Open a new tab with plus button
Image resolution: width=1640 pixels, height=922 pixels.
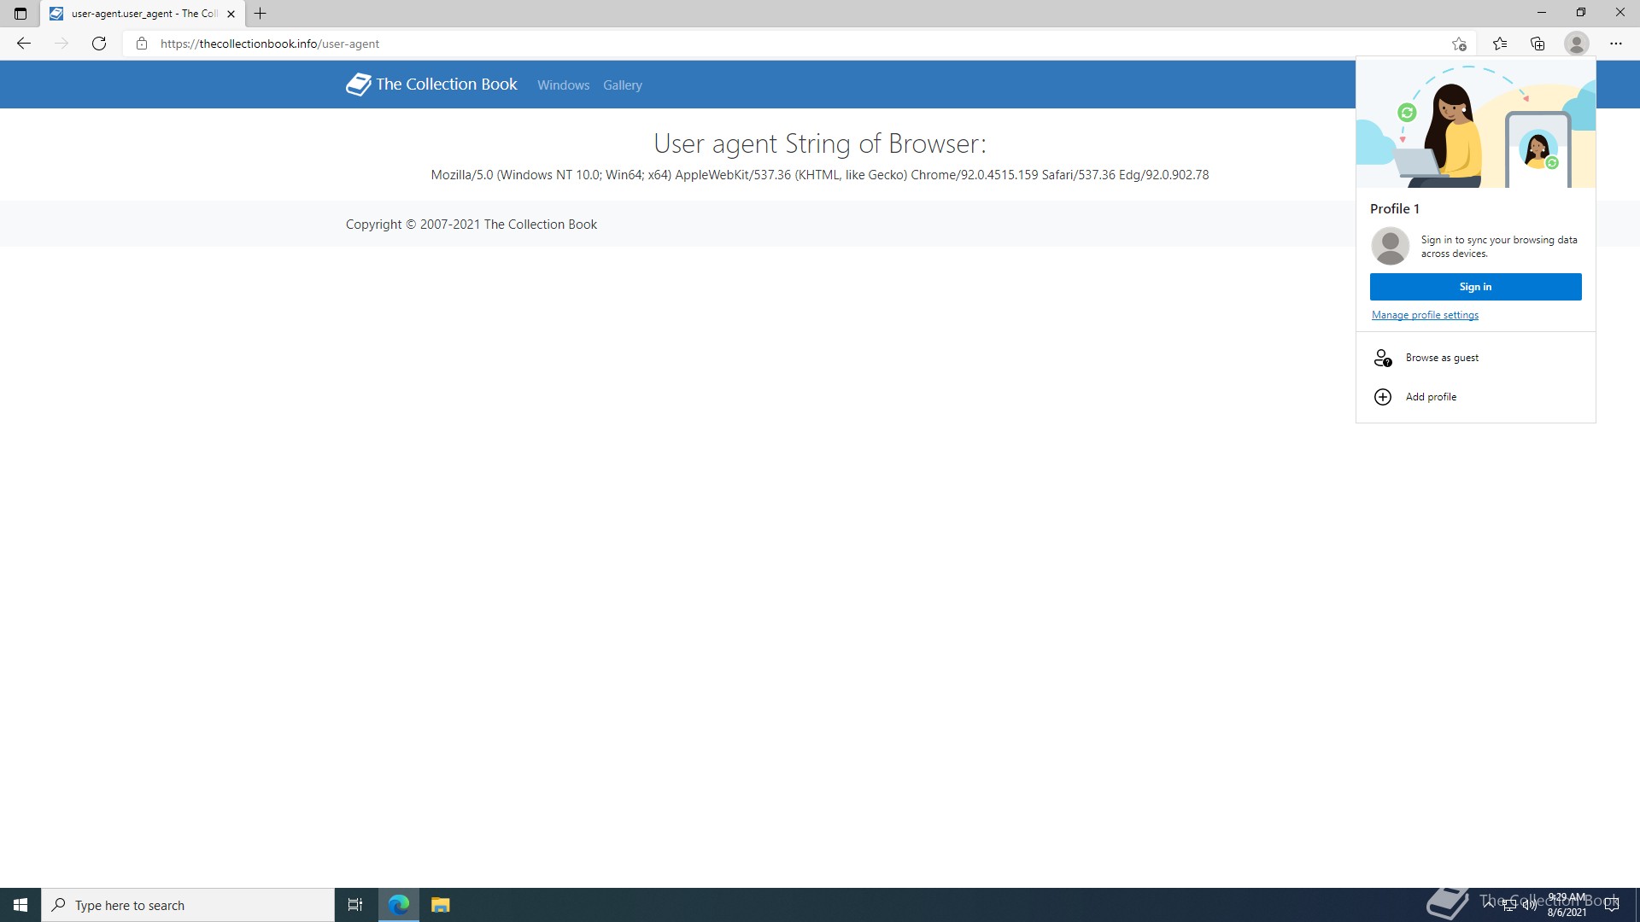(x=261, y=14)
